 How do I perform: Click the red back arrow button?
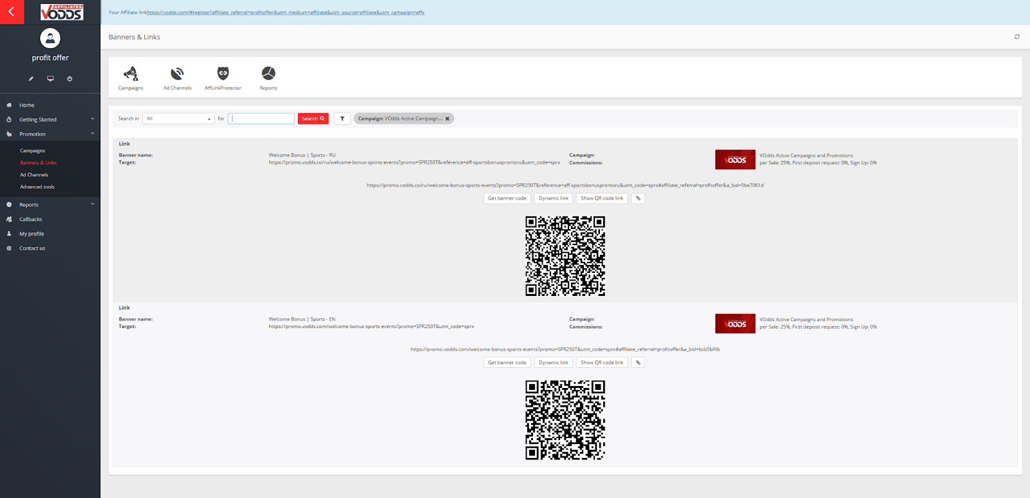(x=12, y=12)
